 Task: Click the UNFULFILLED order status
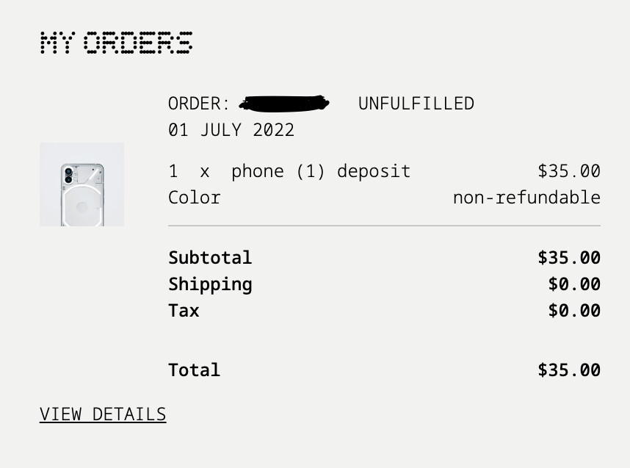(416, 104)
